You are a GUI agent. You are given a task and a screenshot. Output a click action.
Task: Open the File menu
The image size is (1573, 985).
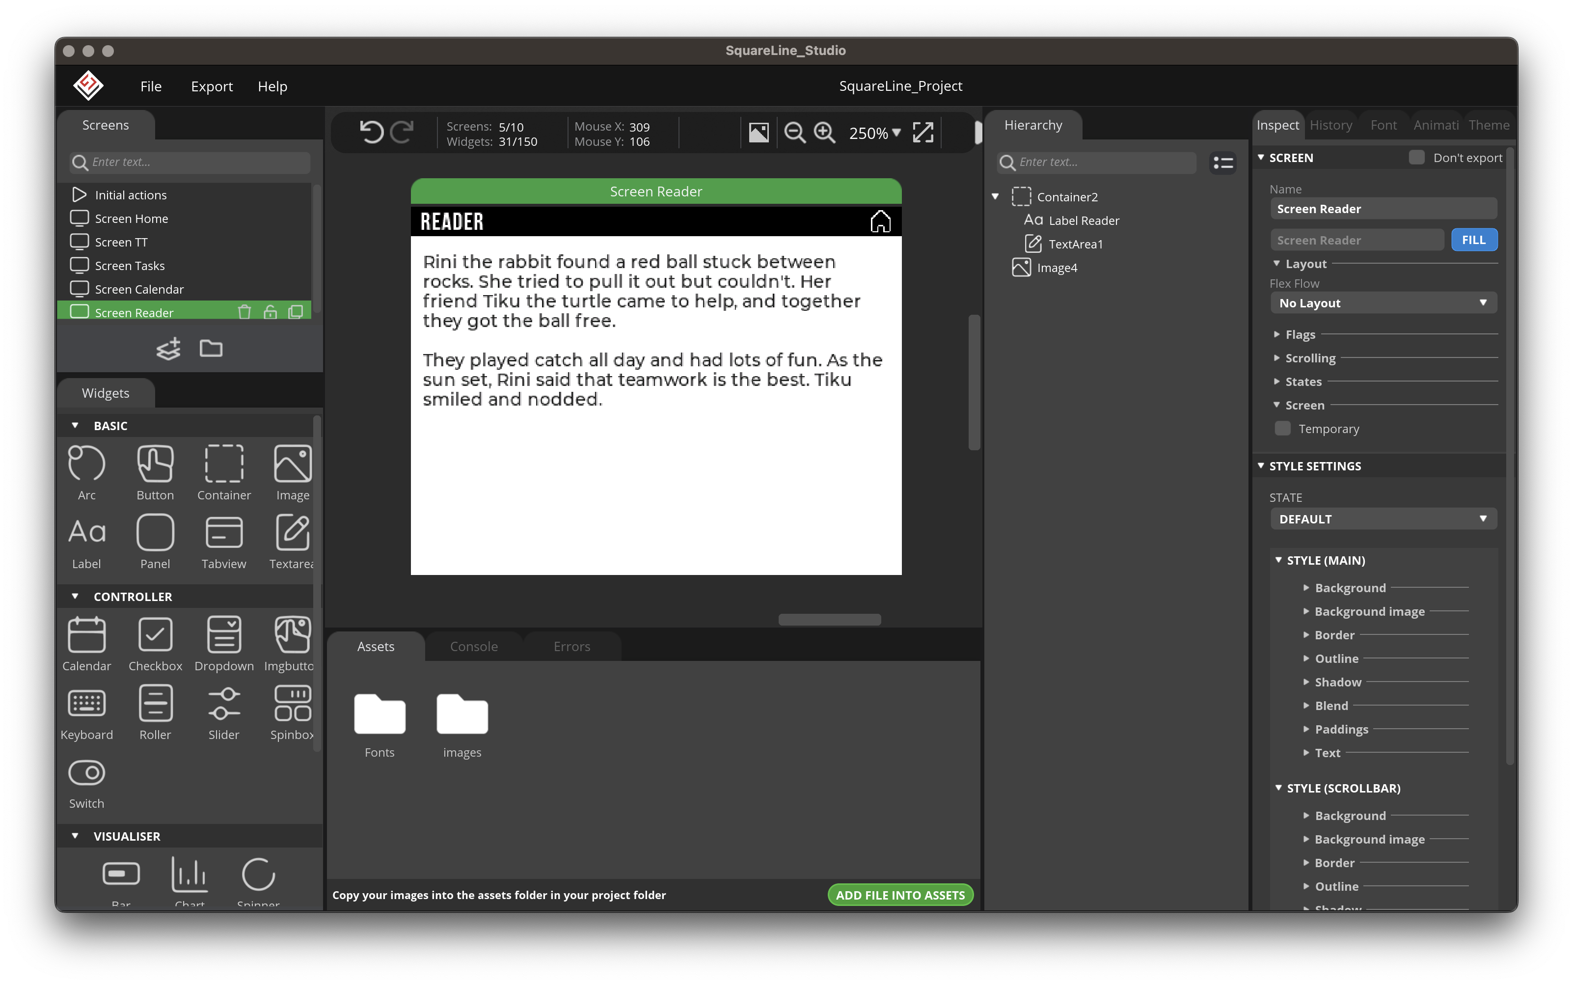150,86
